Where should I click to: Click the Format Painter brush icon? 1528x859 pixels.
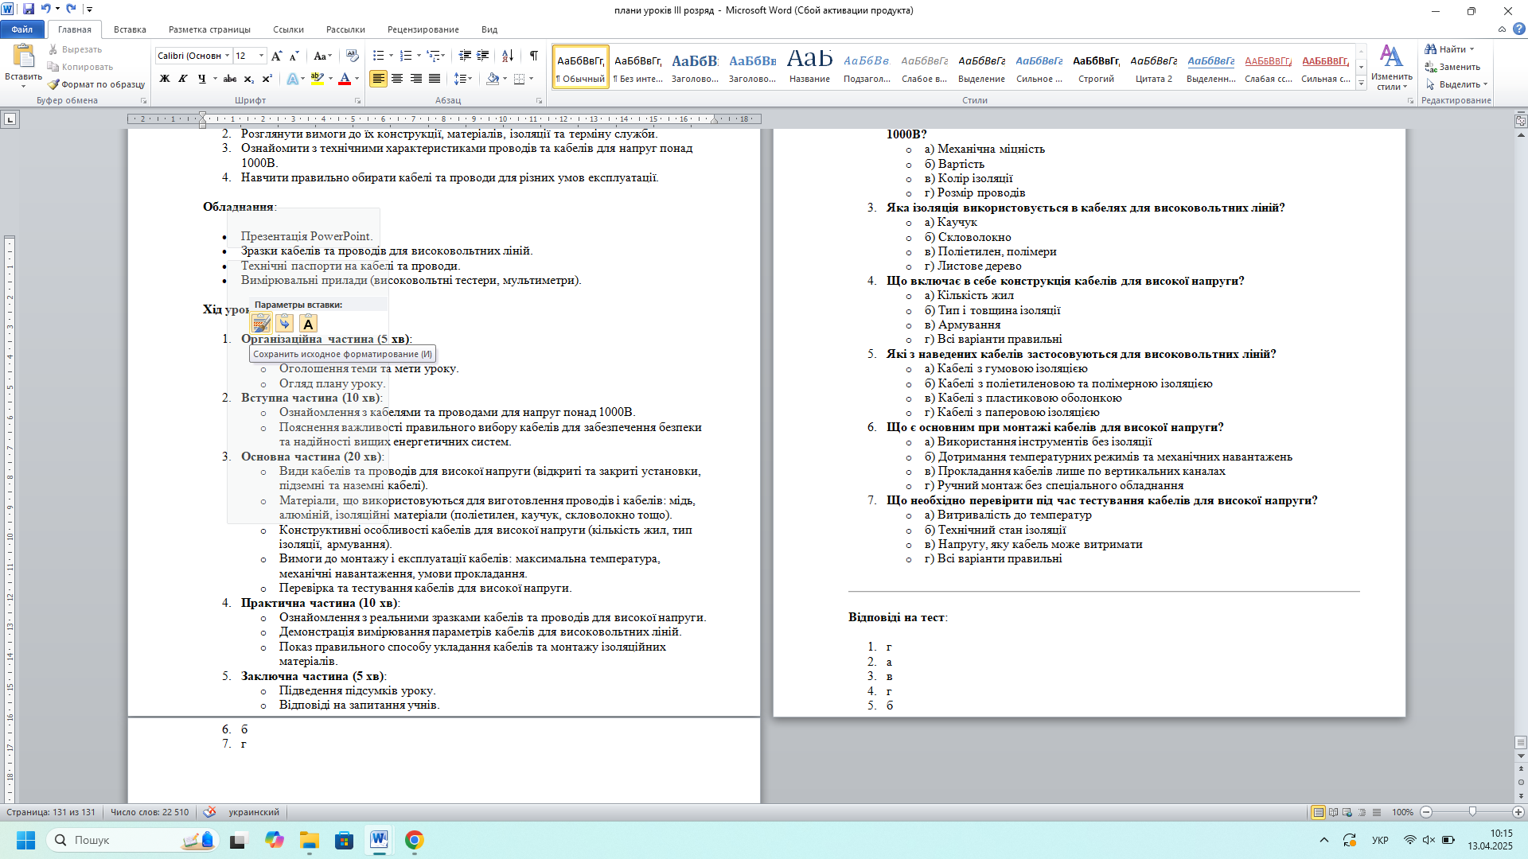pyautogui.click(x=53, y=84)
